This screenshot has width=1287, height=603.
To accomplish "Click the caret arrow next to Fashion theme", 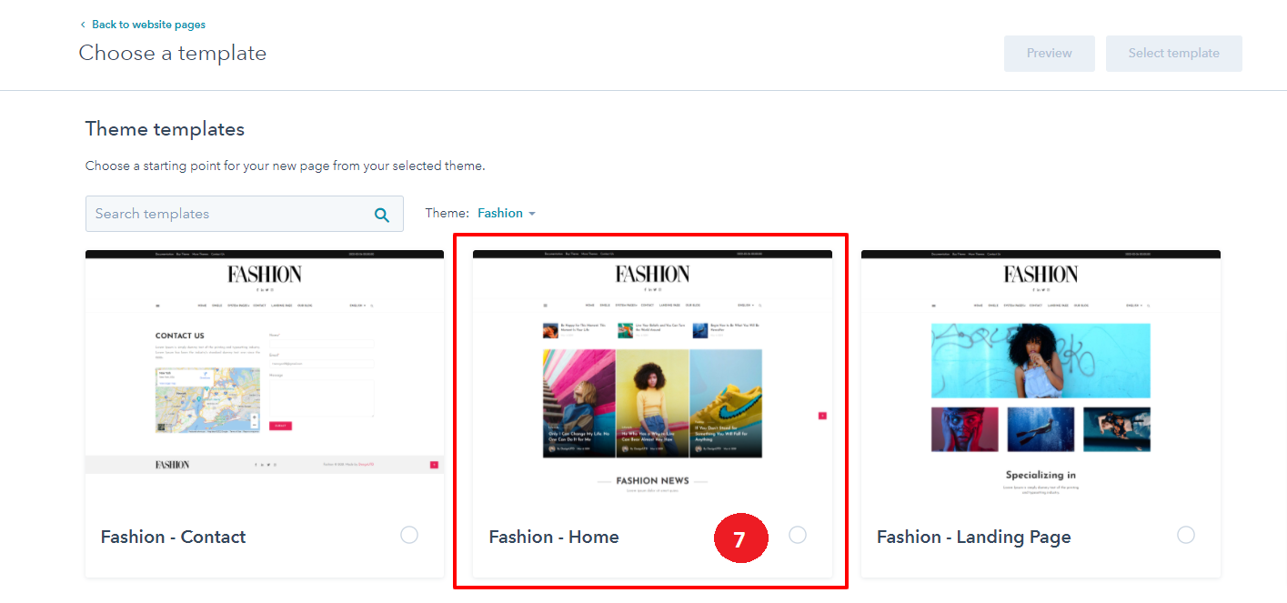I will (x=532, y=214).
